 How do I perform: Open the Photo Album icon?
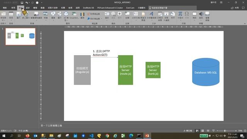point(46,14)
